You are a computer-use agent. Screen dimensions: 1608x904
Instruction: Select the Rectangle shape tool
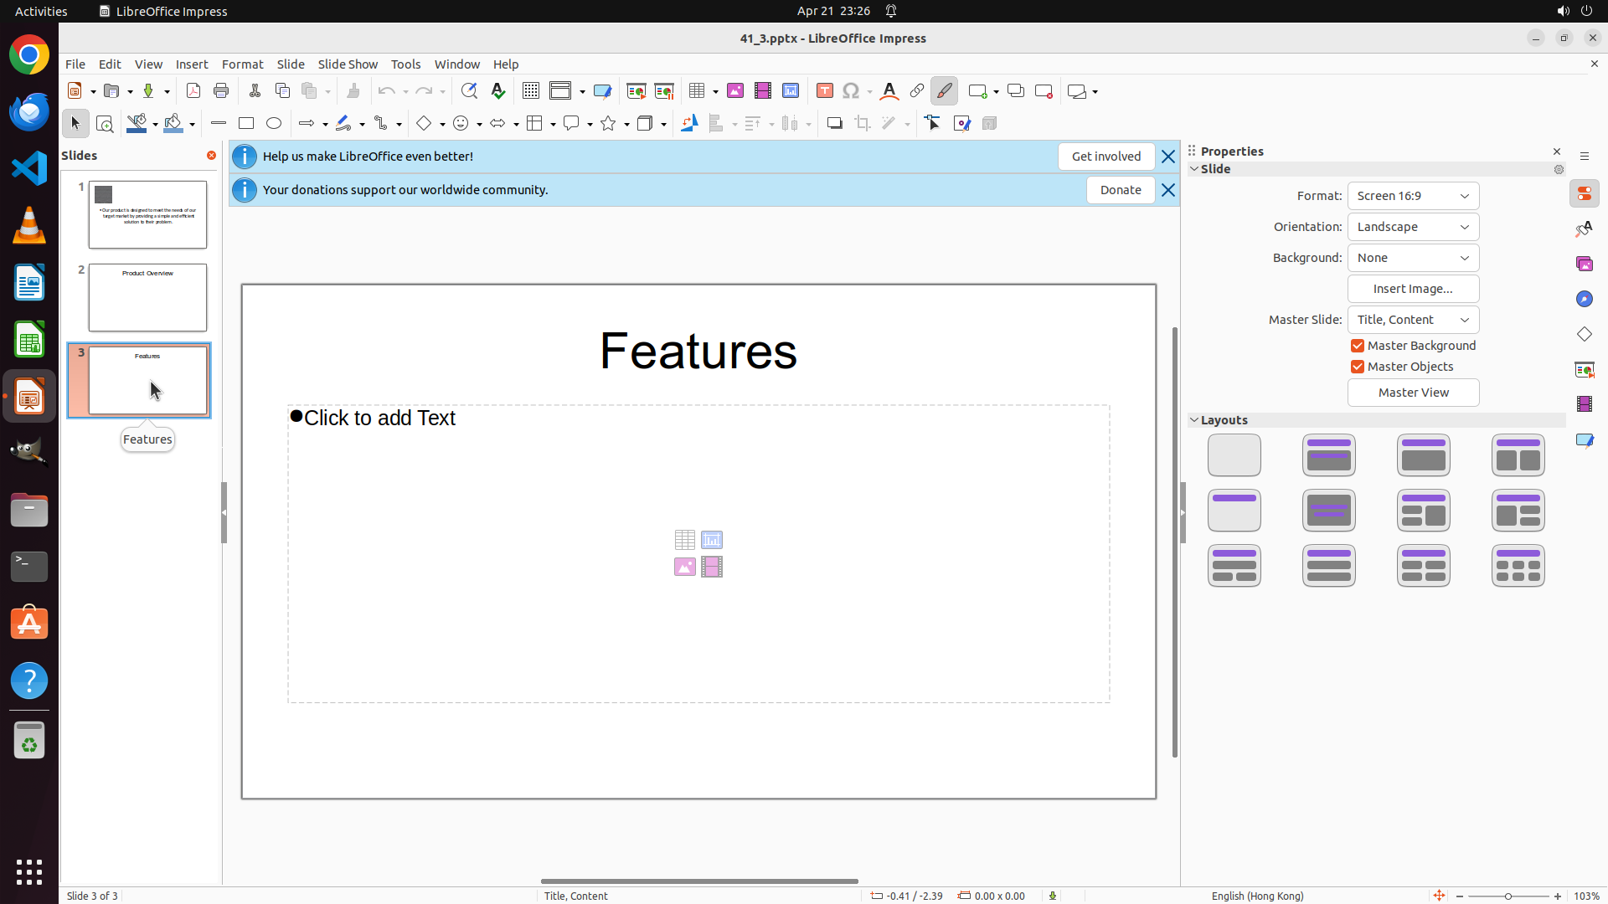coord(246,124)
